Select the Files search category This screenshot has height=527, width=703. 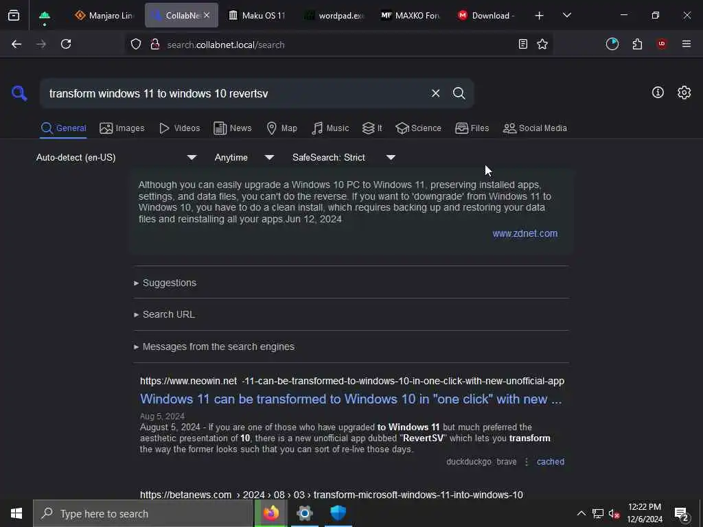click(472, 128)
